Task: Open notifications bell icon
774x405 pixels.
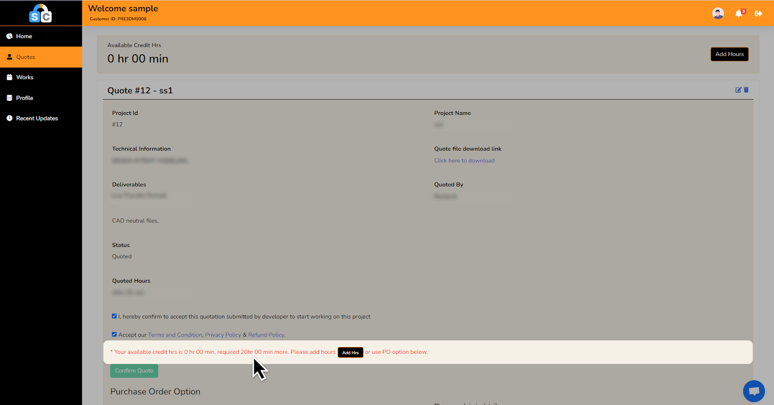Action: click(739, 14)
